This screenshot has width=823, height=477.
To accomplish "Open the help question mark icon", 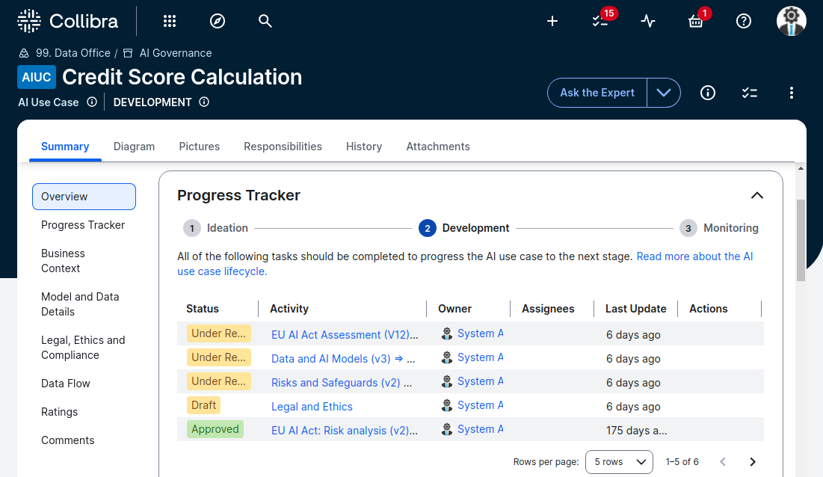I will [744, 21].
